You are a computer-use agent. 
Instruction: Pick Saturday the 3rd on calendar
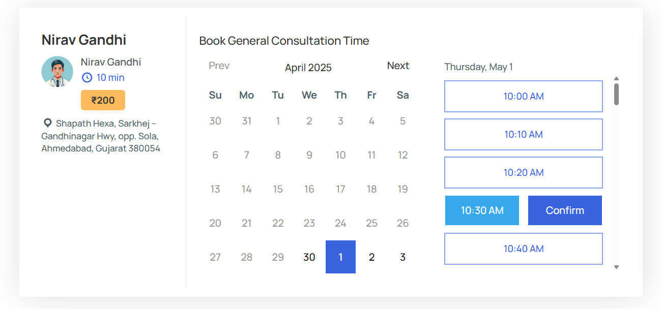tap(402, 257)
